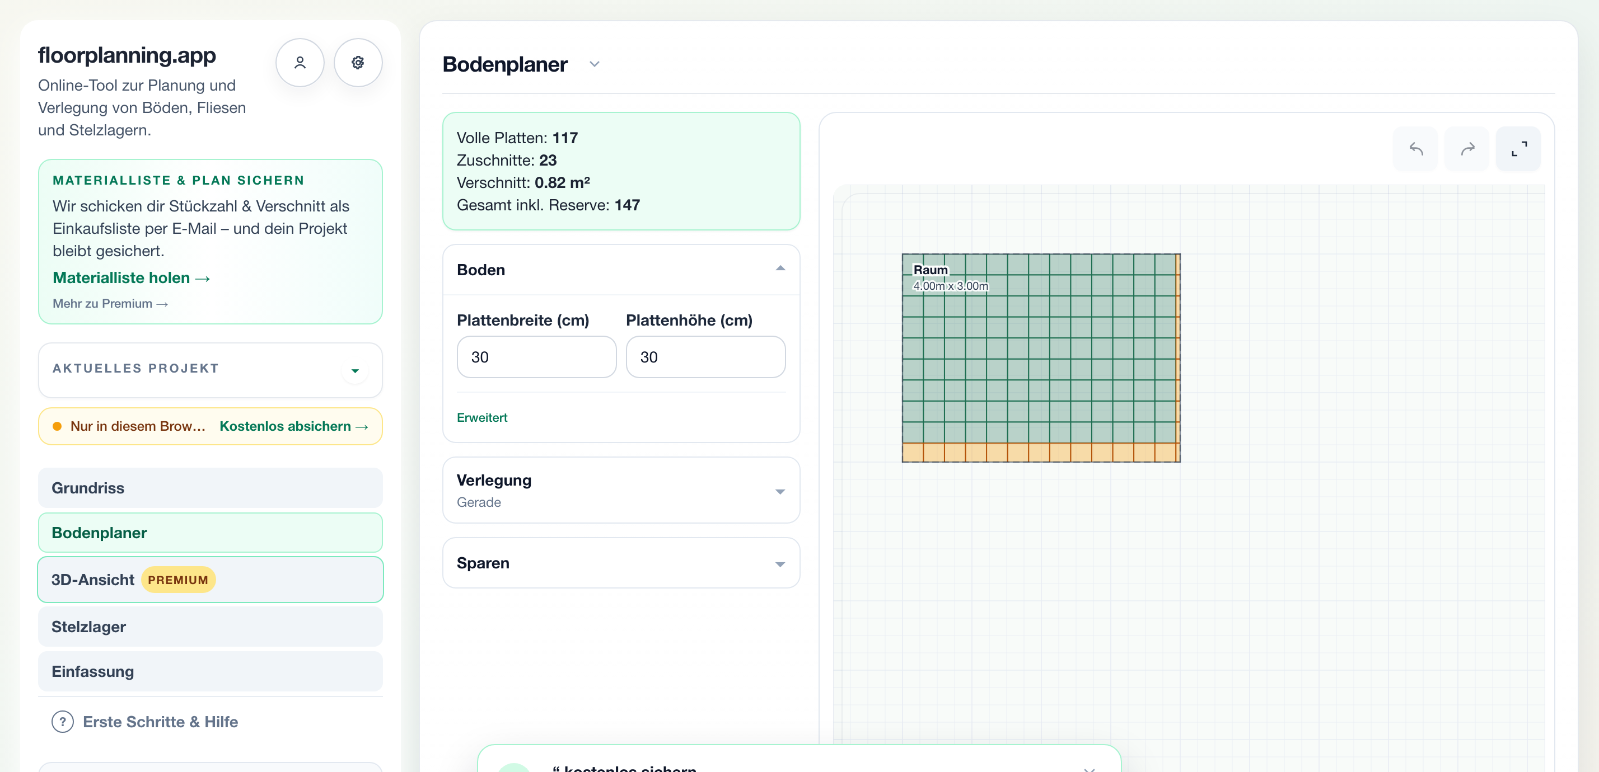1599x772 pixels.
Task: Select the Bodenplaner tab
Action: [x=211, y=533]
